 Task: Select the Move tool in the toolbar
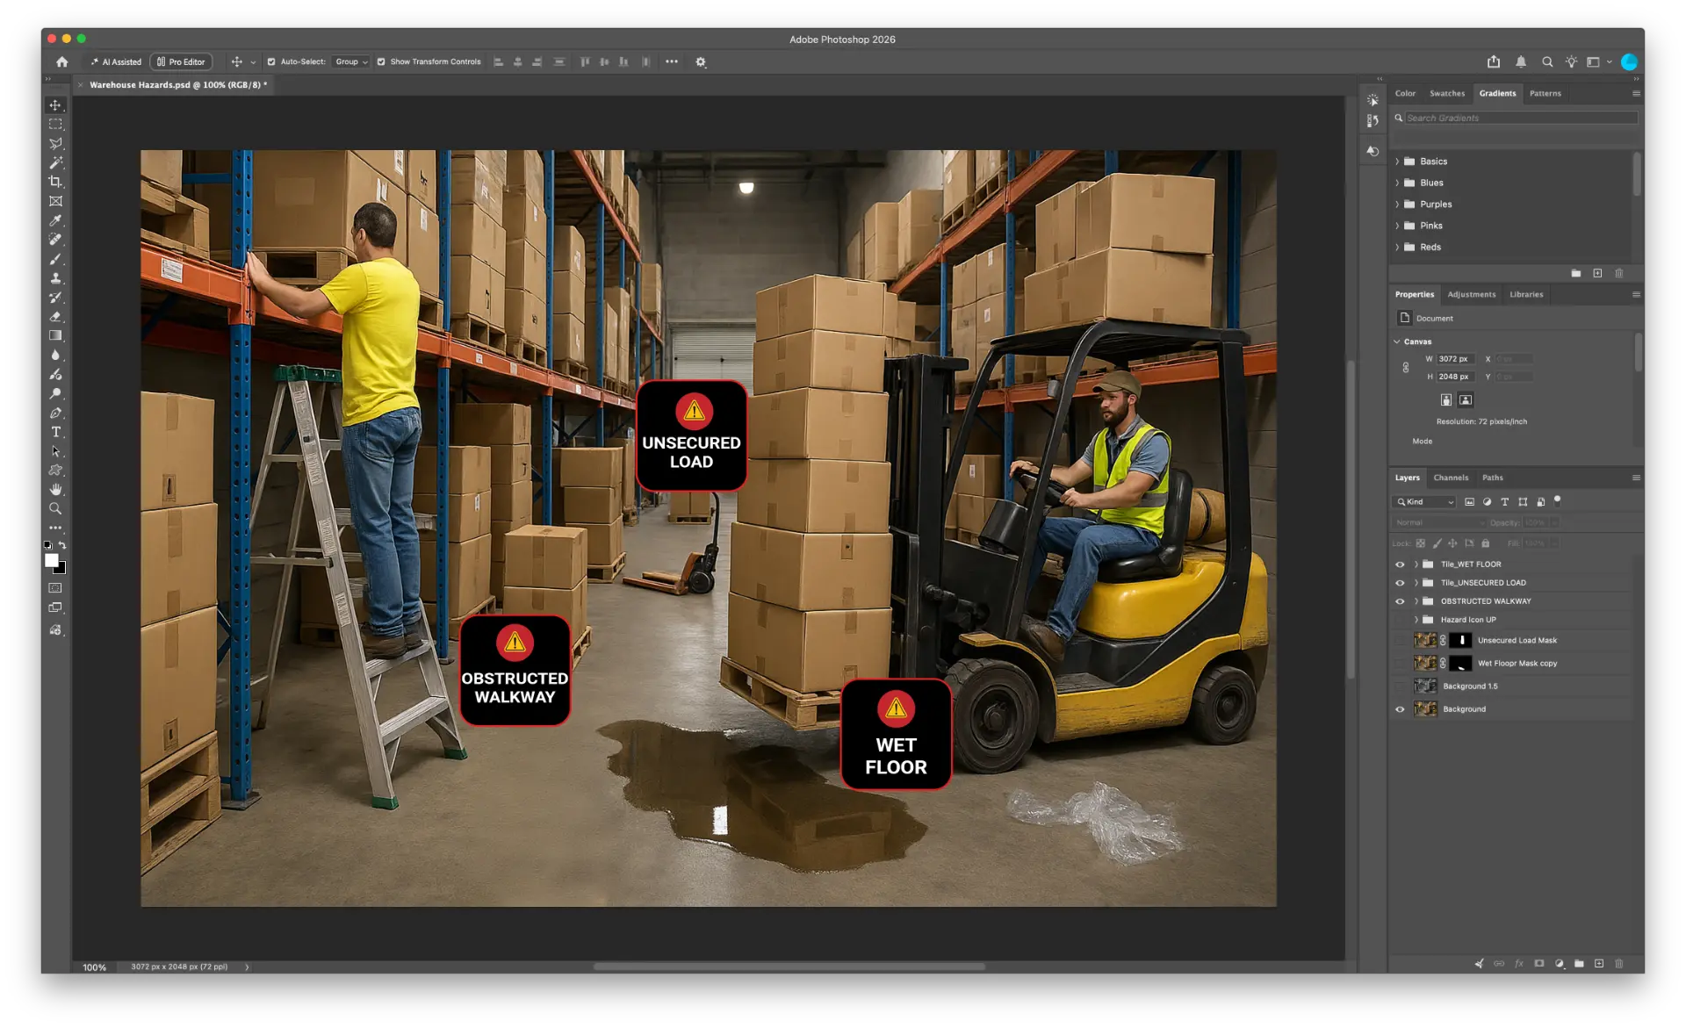(55, 105)
